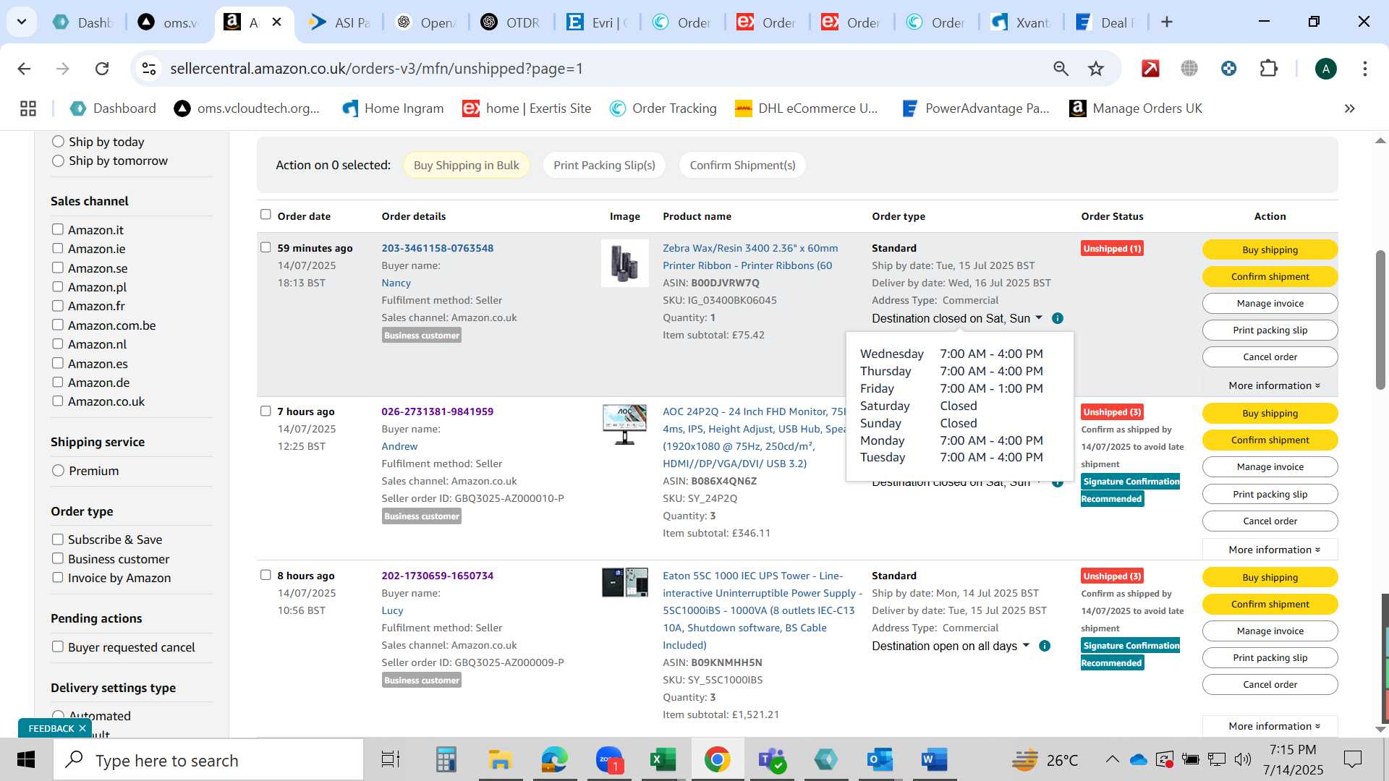Tick the Buyer requested cancel checkbox
Screen dimensions: 1389x781
coord(58,646)
